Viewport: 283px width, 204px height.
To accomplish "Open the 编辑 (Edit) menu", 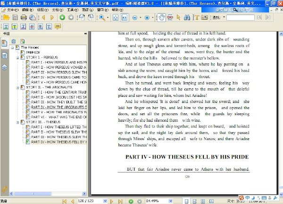I will point(28,10).
